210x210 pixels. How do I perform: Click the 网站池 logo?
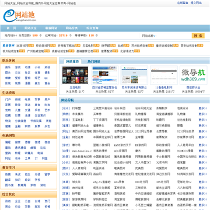click(19, 16)
